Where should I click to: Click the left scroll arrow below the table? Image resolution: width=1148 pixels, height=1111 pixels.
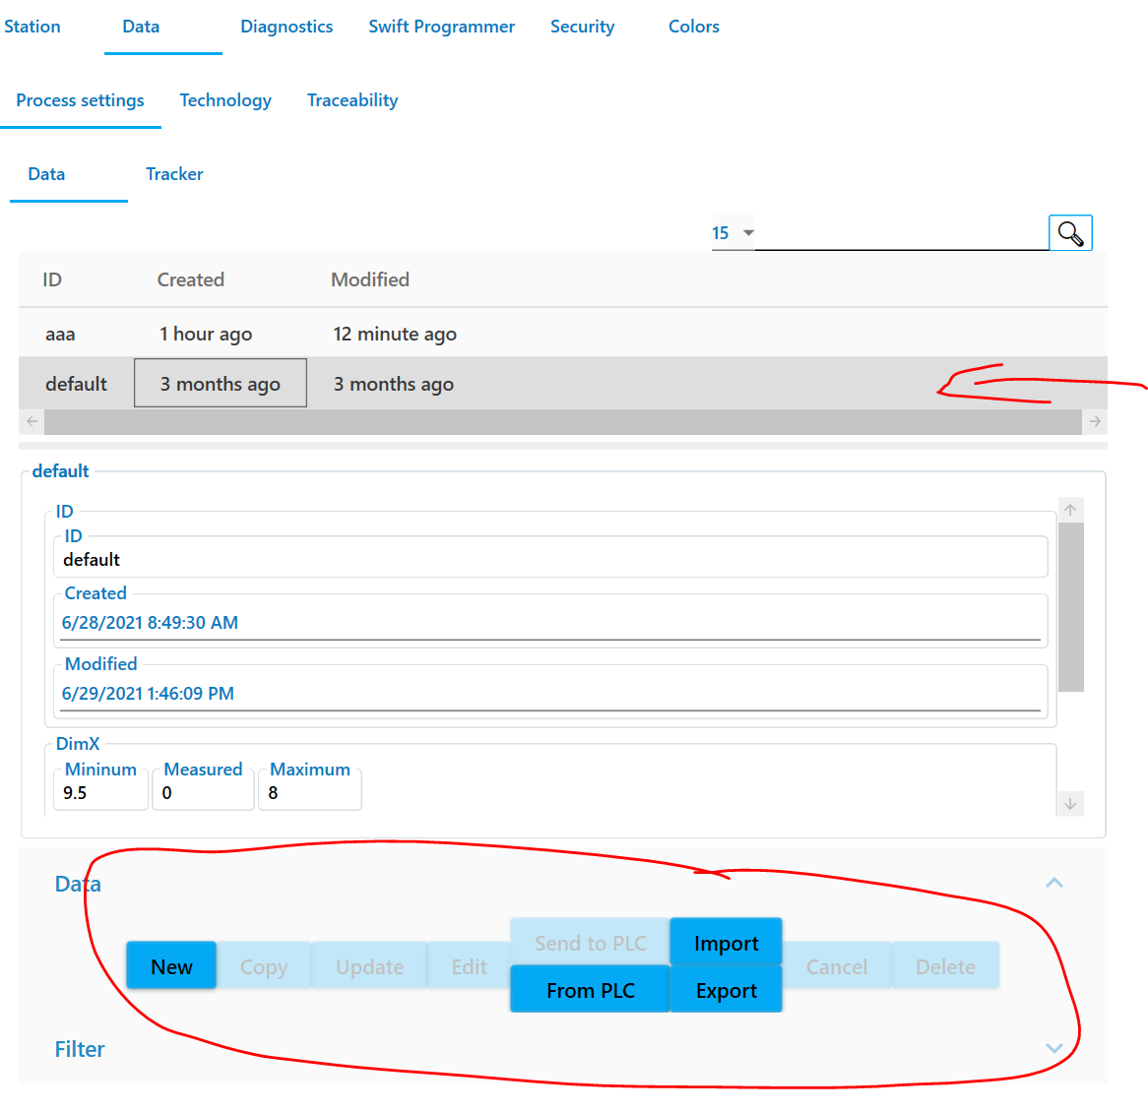30,421
